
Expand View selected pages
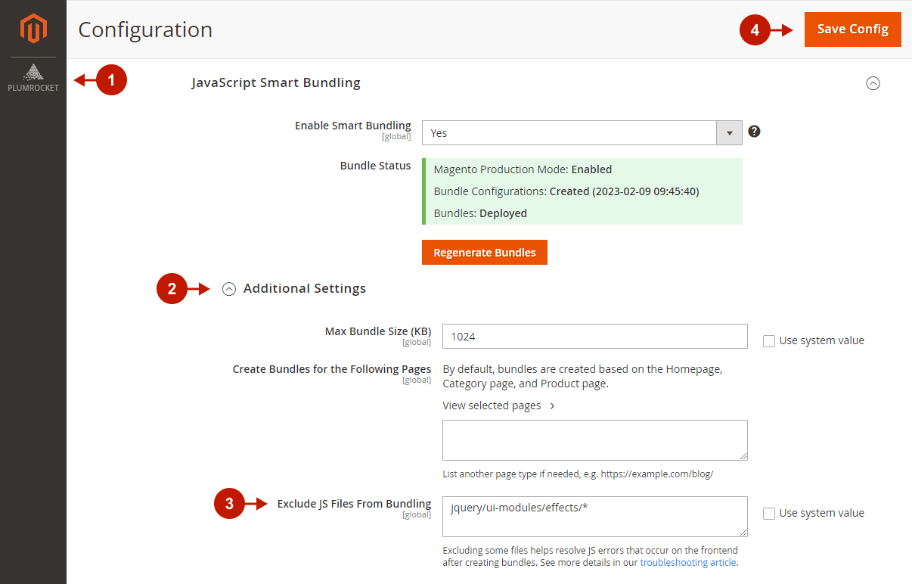click(498, 405)
